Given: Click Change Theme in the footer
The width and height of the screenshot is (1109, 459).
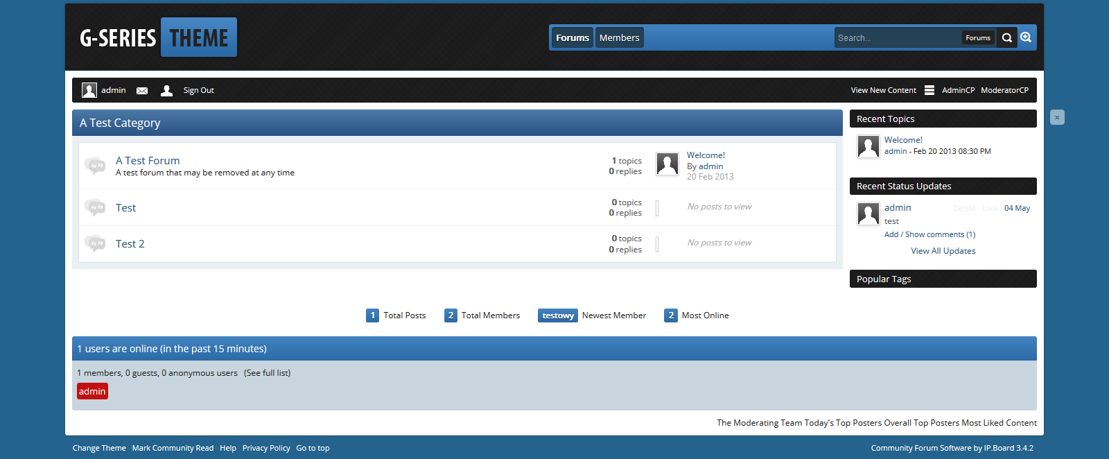Looking at the screenshot, I should pos(99,448).
